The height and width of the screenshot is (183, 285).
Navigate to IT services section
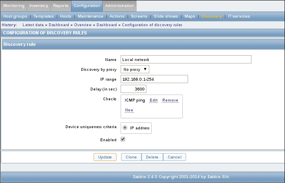[239, 16]
